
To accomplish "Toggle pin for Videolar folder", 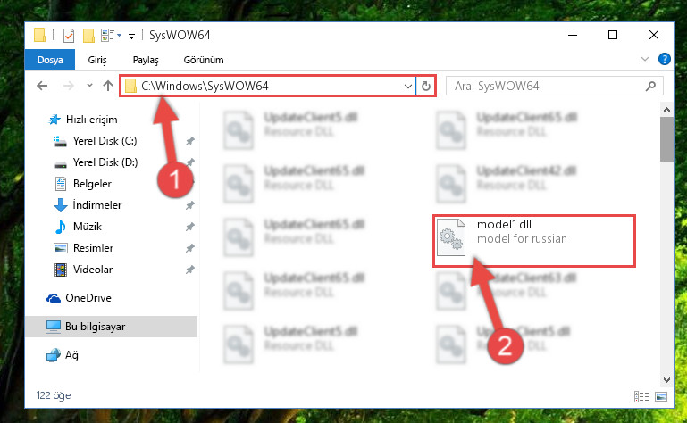I will pyautogui.click(x=189, y=270).
